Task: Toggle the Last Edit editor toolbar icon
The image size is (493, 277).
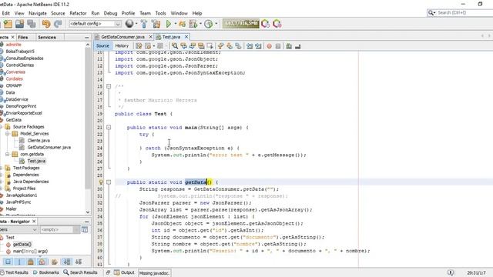Action: [x=139, y=46]
